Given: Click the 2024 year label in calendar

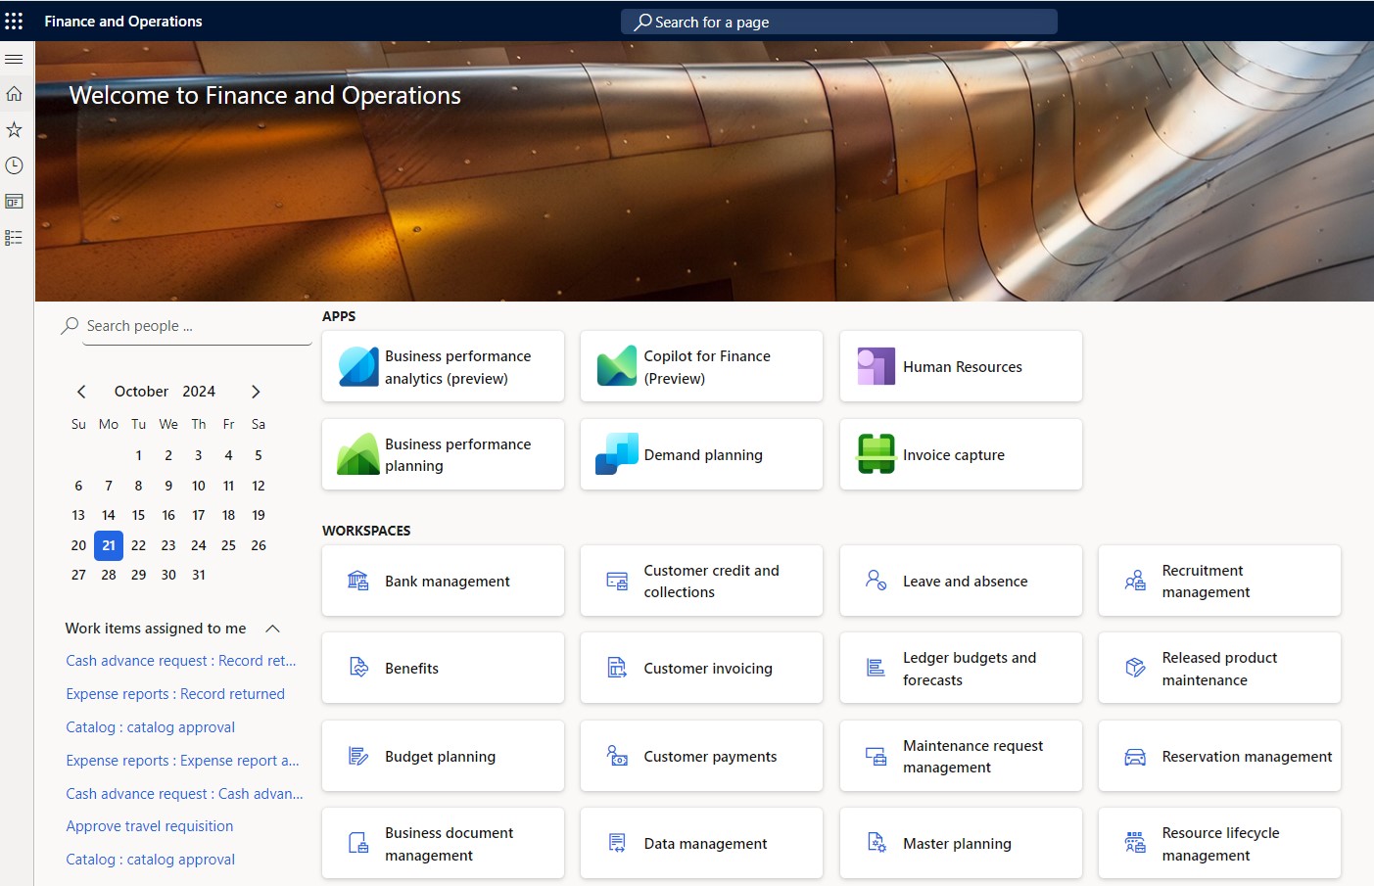Looking at the screenshot, I should (199, 391).
